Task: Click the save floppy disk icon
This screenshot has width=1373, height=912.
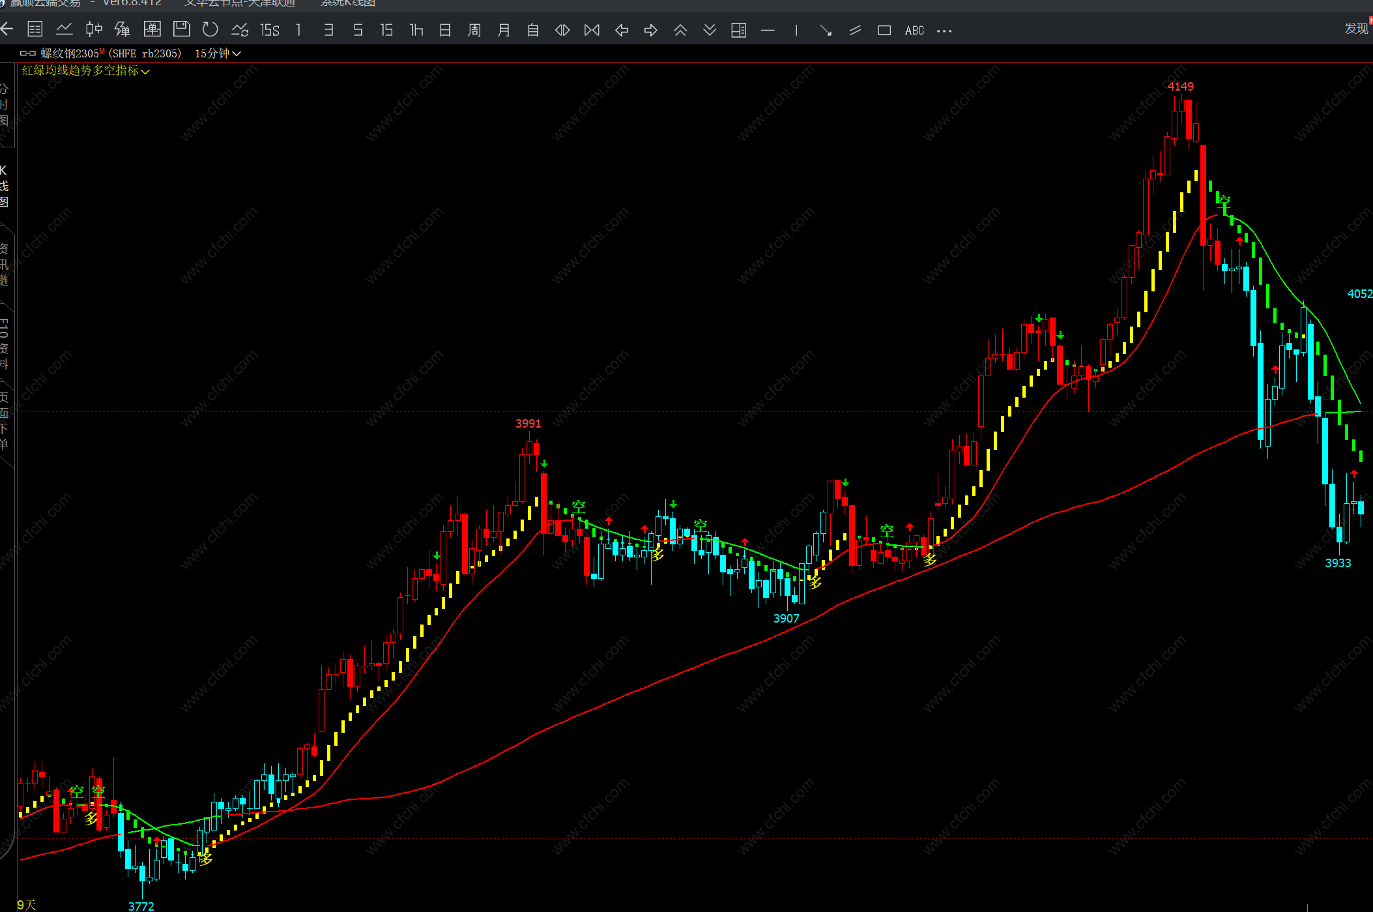Action: point(181,29)
